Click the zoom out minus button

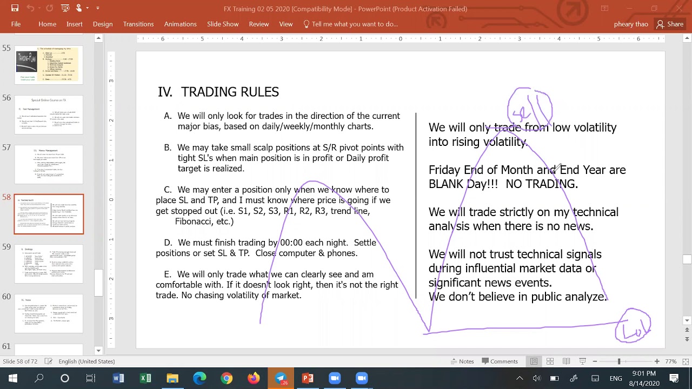595,361
